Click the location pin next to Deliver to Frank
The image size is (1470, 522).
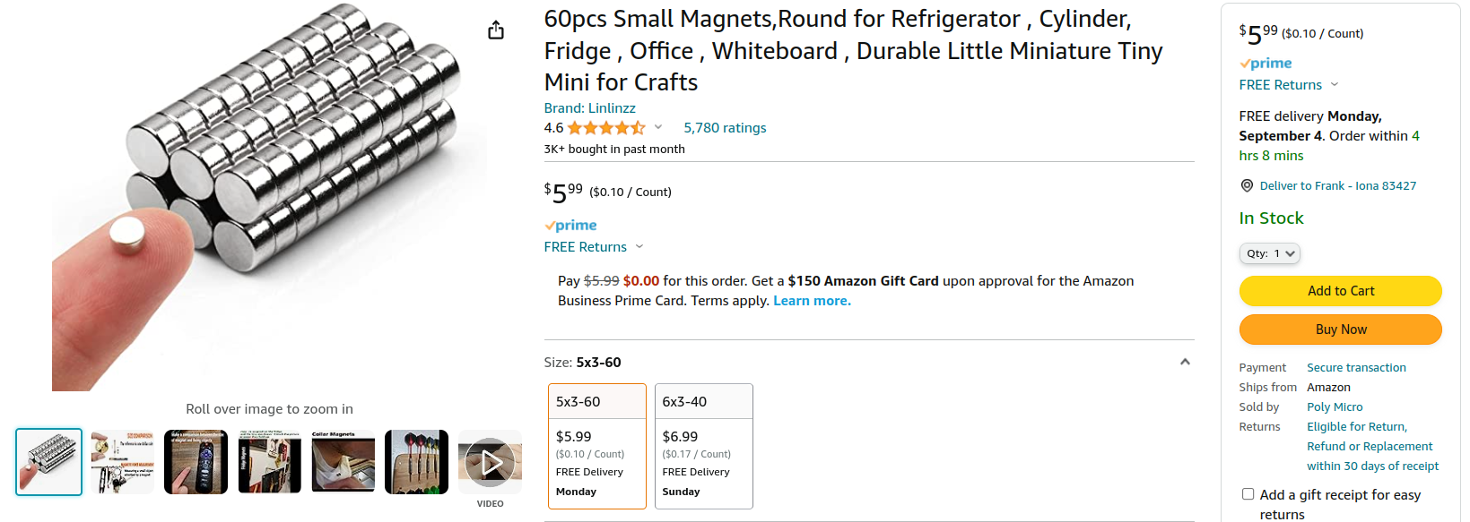click(x=1247, y=185)
